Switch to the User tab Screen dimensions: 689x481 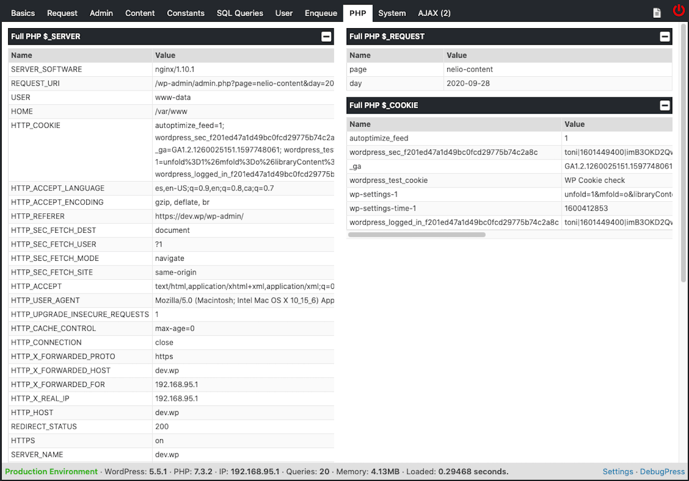tap(284, 13)
